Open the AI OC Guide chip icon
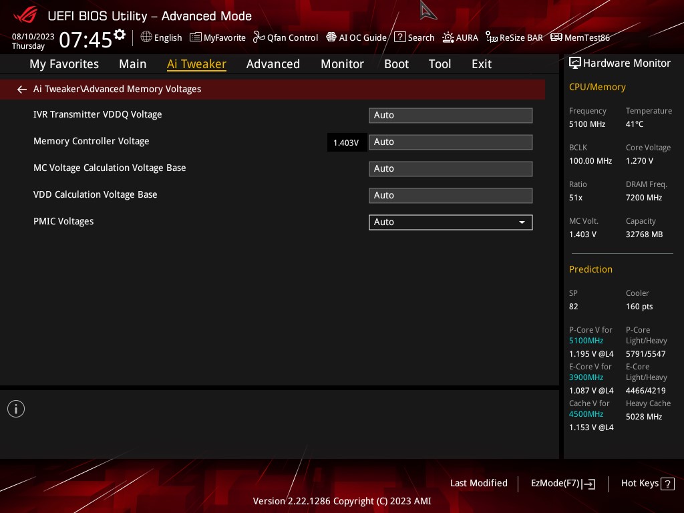This screenshot has width=684, height=513. pos(331,37)
